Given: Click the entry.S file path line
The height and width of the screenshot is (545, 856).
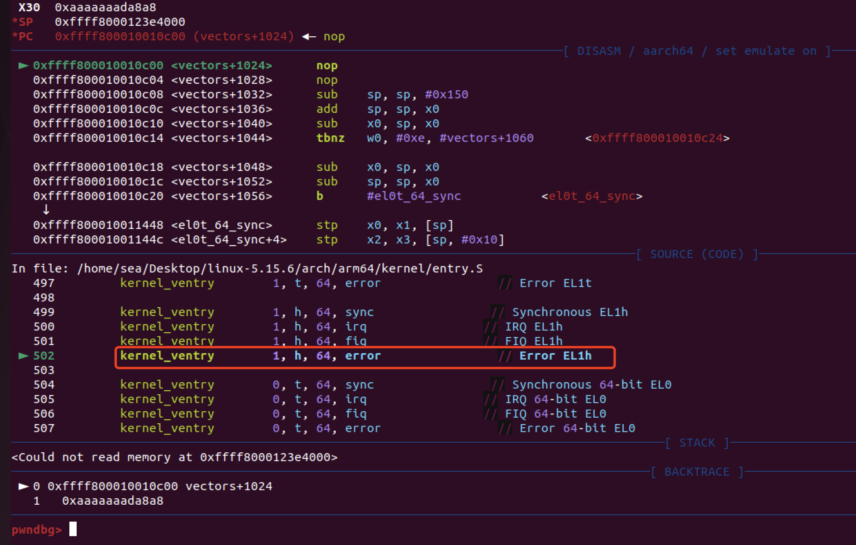Looking at the screenshot, I should pyautogui.click(x=247, y=269).
